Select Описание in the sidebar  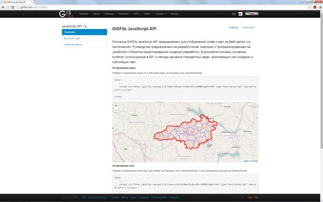(84, 32)
